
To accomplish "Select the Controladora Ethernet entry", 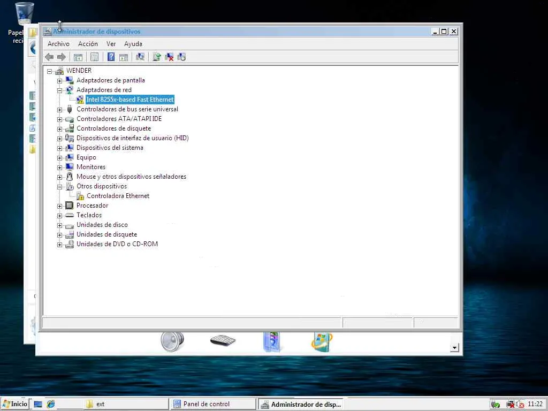I will 118,196.
